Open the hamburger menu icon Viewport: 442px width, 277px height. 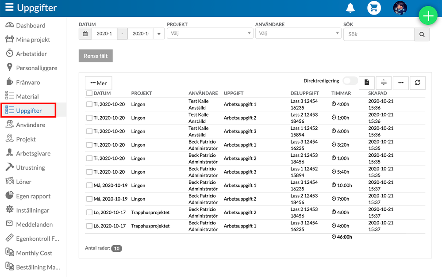(x=9, y=8)
